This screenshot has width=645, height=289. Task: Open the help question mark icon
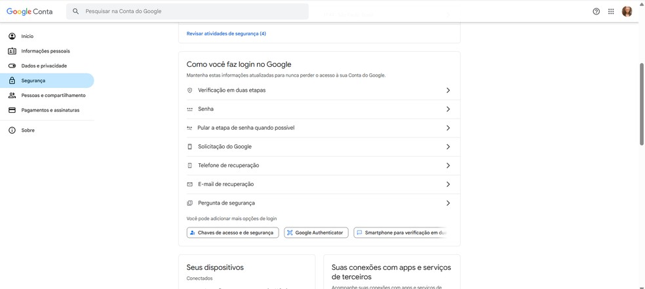596,11
